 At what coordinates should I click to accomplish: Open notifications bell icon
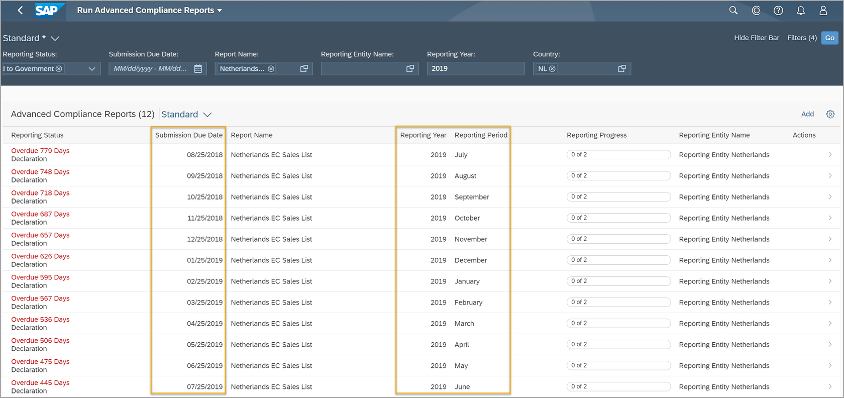point(801,10)
